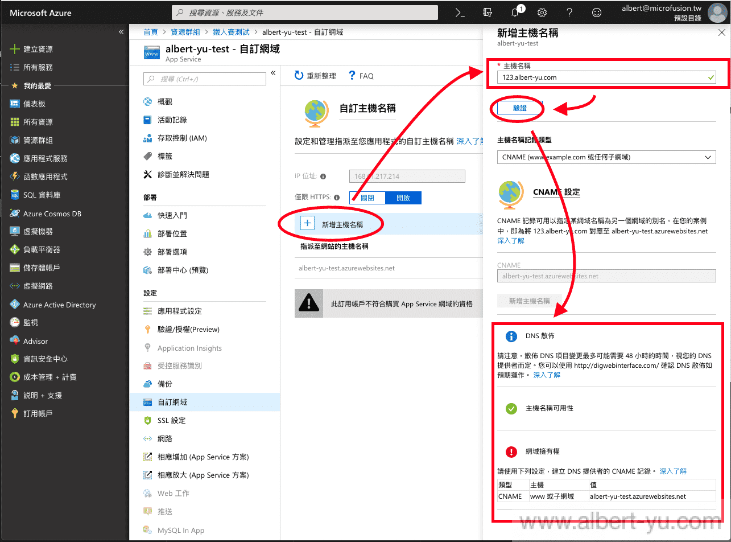Screen dimensions: 731x542
Task: Go to 首頁 breadcrumb
Action: [x=151, y=32]
